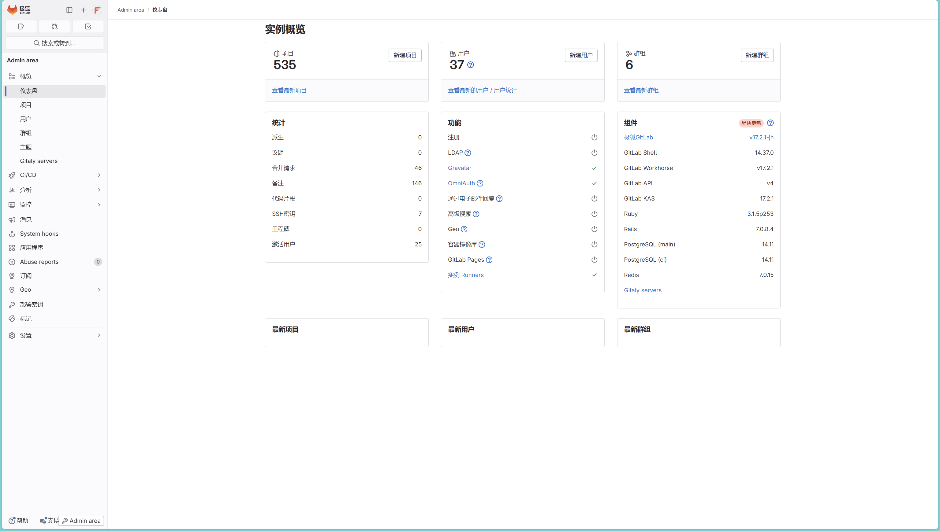Open the user avatar menu
This screenshot has height=531, width=940.
pos(97,10)
